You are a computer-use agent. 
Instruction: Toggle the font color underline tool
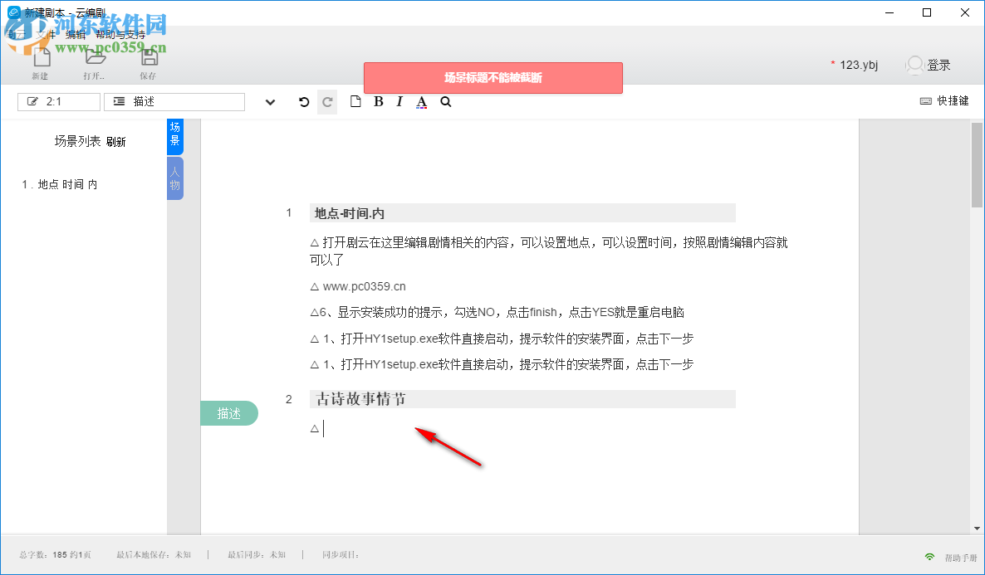[x=421, y=101]
